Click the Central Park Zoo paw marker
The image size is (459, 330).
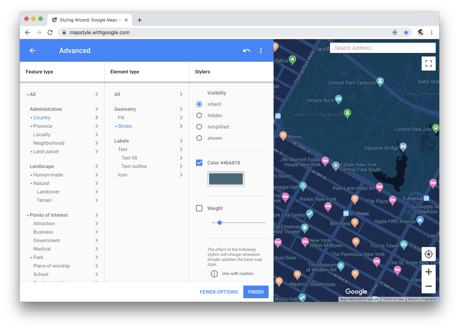(x=436, y=128)
